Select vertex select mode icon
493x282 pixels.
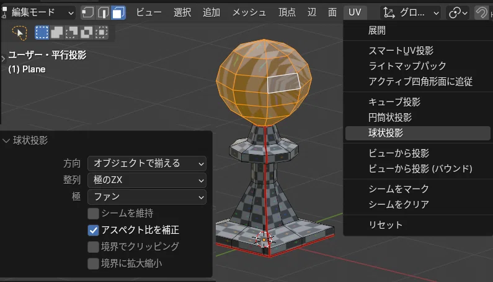click(87, 13)
